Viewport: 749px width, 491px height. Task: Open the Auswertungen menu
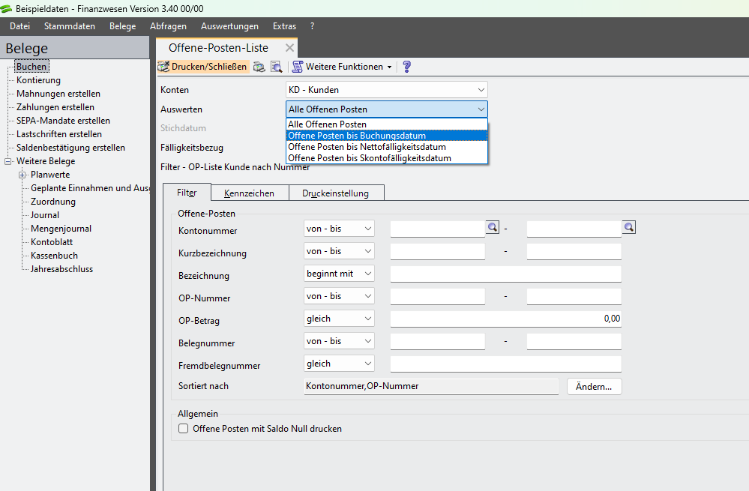[229, 26]
